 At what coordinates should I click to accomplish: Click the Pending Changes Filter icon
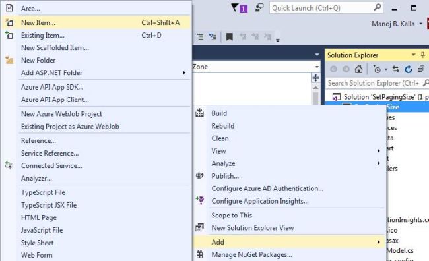coord(377,69)
